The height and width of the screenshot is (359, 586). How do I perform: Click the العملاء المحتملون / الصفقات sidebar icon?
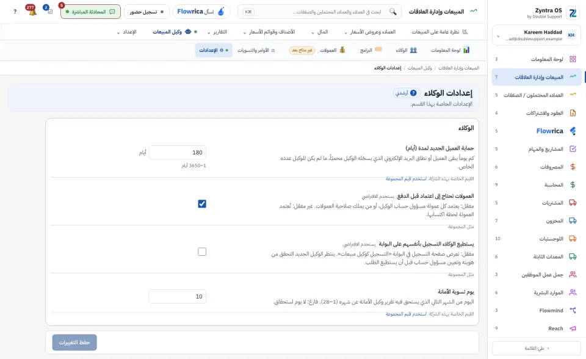coord(573,95)
